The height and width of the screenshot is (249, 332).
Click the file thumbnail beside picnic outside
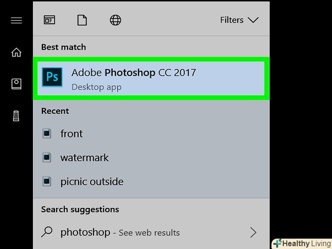coord(47,182)
